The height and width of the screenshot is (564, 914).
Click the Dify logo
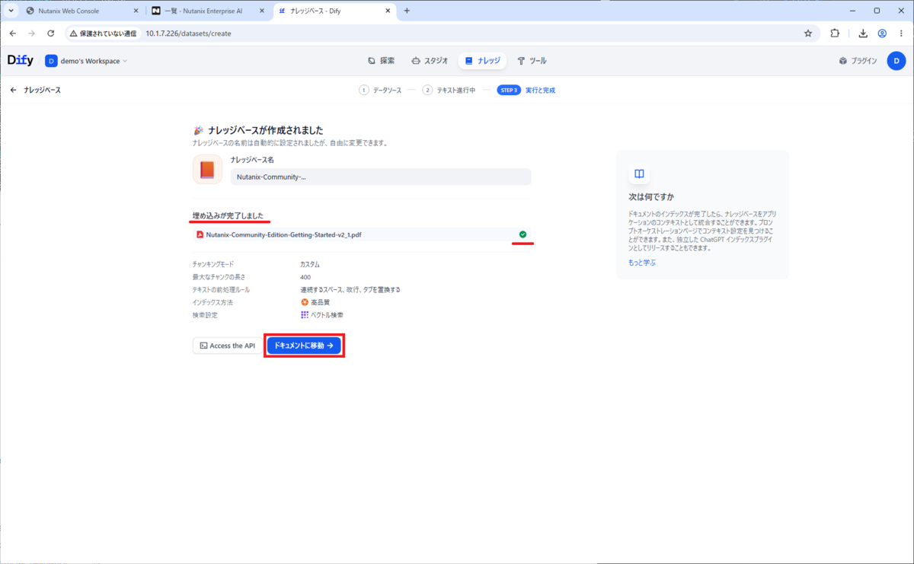tap(21, 60)
